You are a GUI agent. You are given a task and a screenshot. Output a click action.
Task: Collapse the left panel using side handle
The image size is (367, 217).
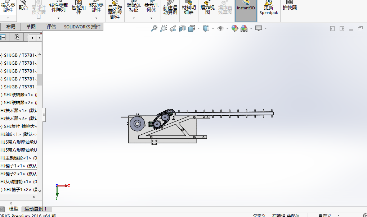click(x=44, y=115)
